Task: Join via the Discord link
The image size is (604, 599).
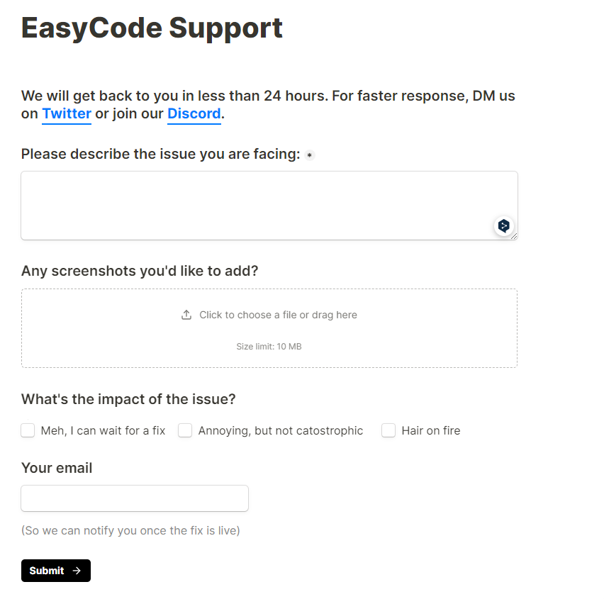Action: tap(194, 114)
